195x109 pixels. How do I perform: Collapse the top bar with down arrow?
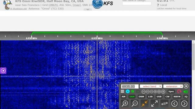[88, 9]
